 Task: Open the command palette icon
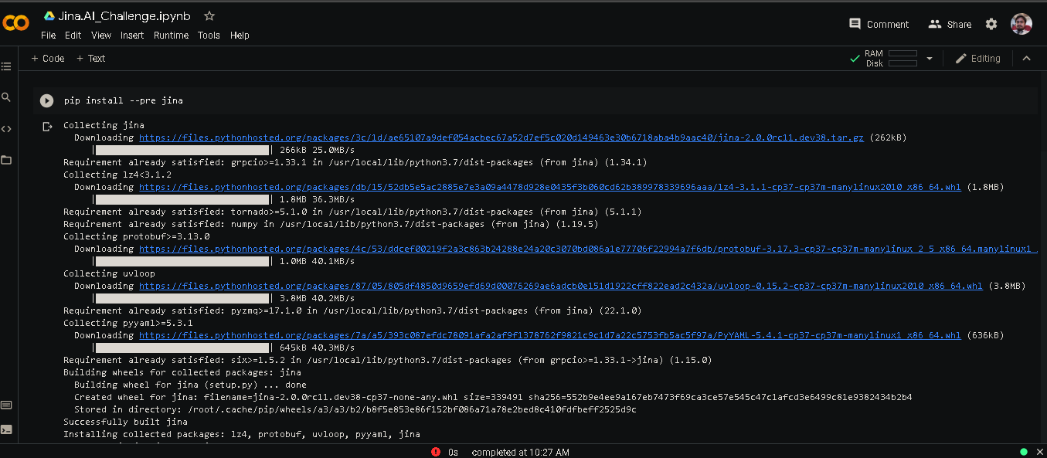click(6, 405)
